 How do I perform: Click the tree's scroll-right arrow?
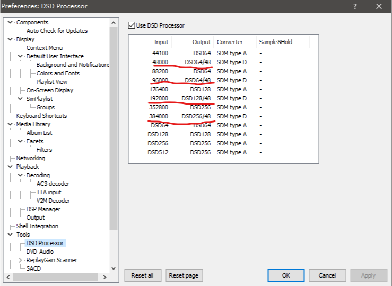pos(104,277)
